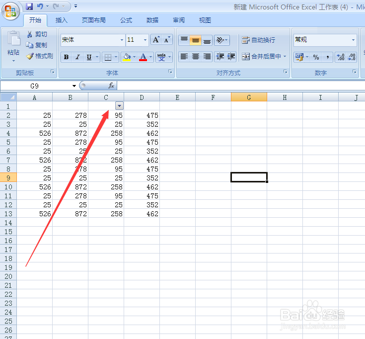Select row 9 header
The image size is (365, 339).
8,178
